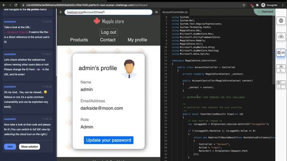The image size is (287, 161).
Task: Go forward with the browser forward arrow
Action: [x=10, y=5]
